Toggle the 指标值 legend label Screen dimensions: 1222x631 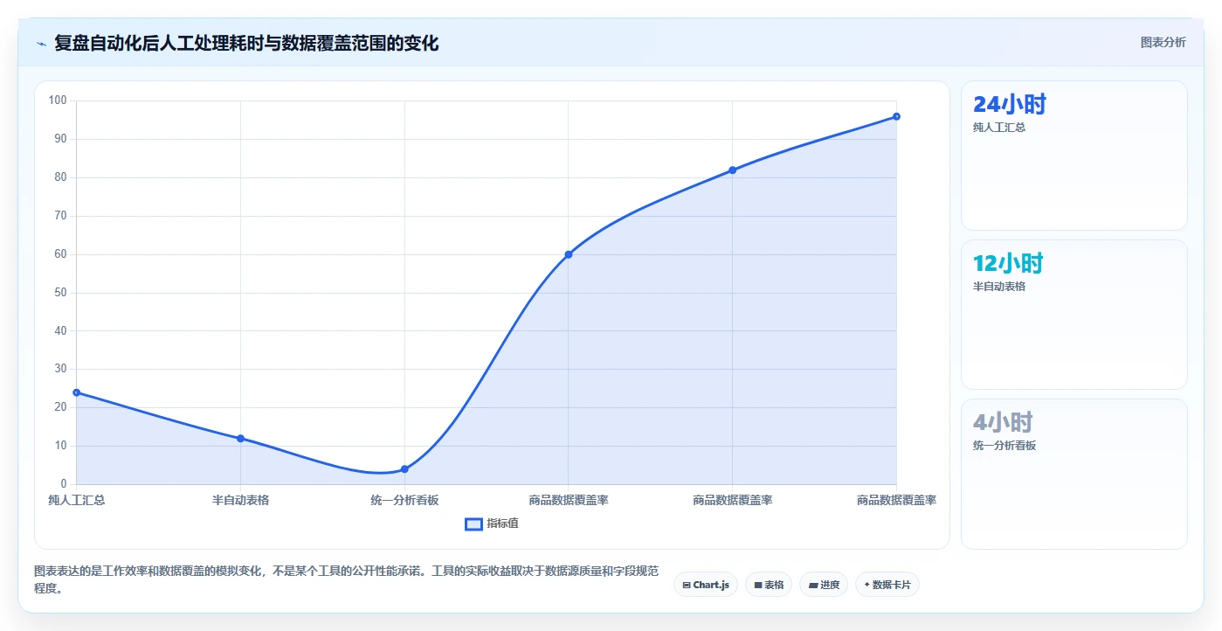pyautogui.click(x=503, y=524)
